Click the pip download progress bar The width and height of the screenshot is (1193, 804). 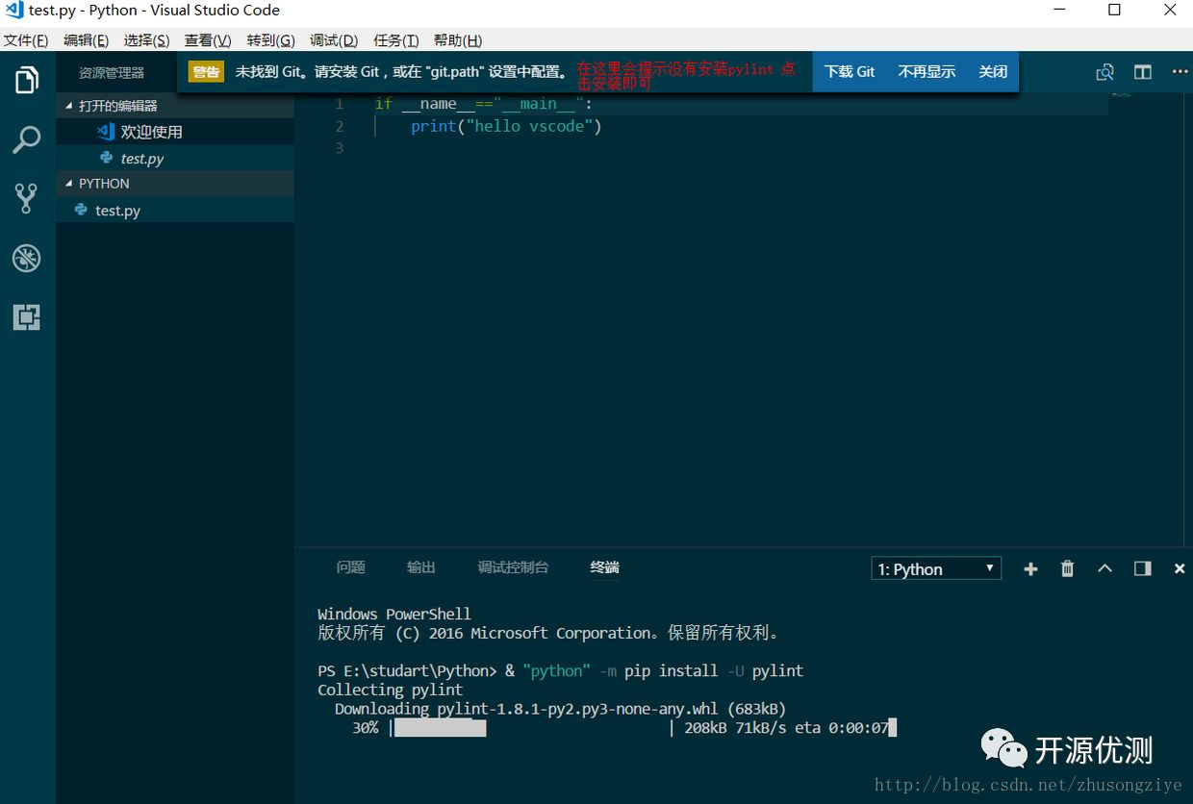530,728
